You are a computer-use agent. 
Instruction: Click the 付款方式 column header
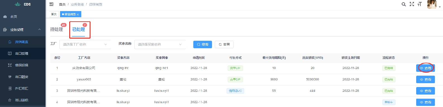click(235, 58)
